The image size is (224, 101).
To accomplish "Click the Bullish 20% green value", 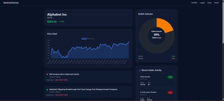I will [173, 56].
